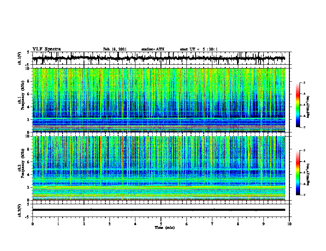The width and height of the screenshot is (326, 251).
Task: Select the "start UT = 5:20:1" header text
Action: coord(199,49)
